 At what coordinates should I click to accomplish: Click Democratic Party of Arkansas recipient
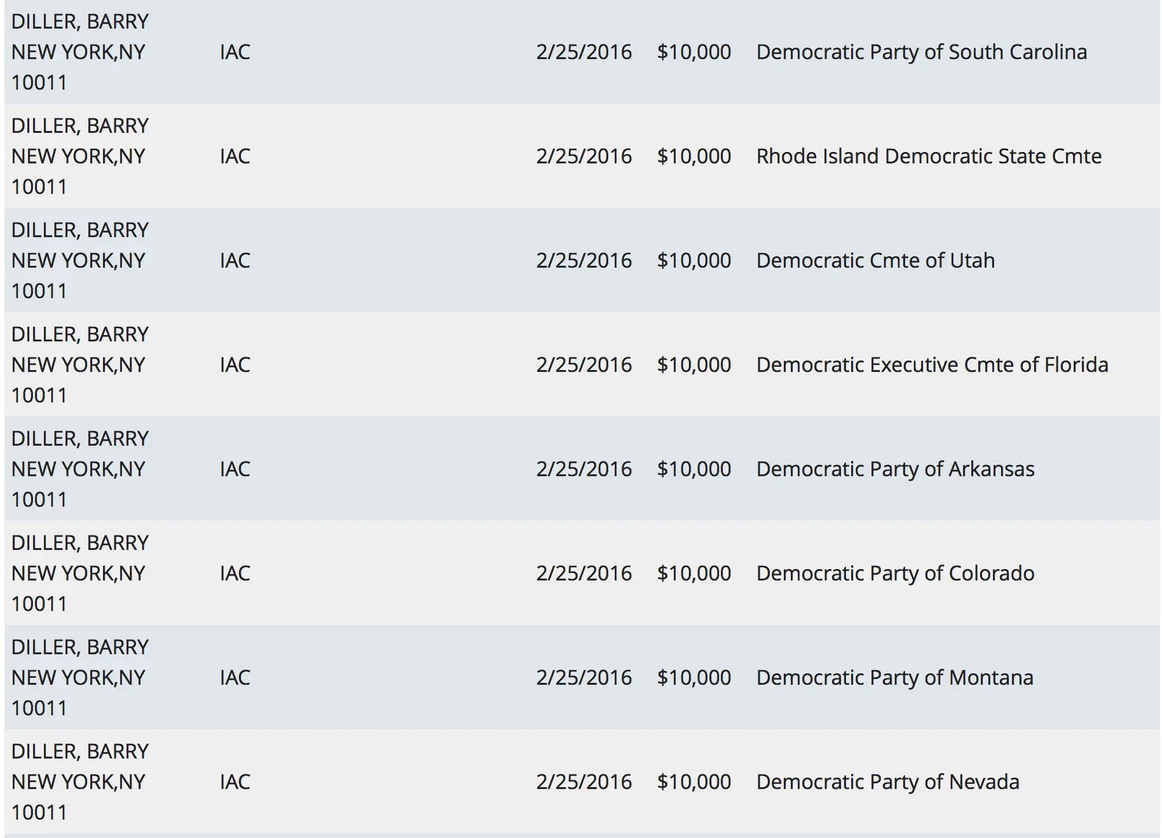(x=895, y=469)
